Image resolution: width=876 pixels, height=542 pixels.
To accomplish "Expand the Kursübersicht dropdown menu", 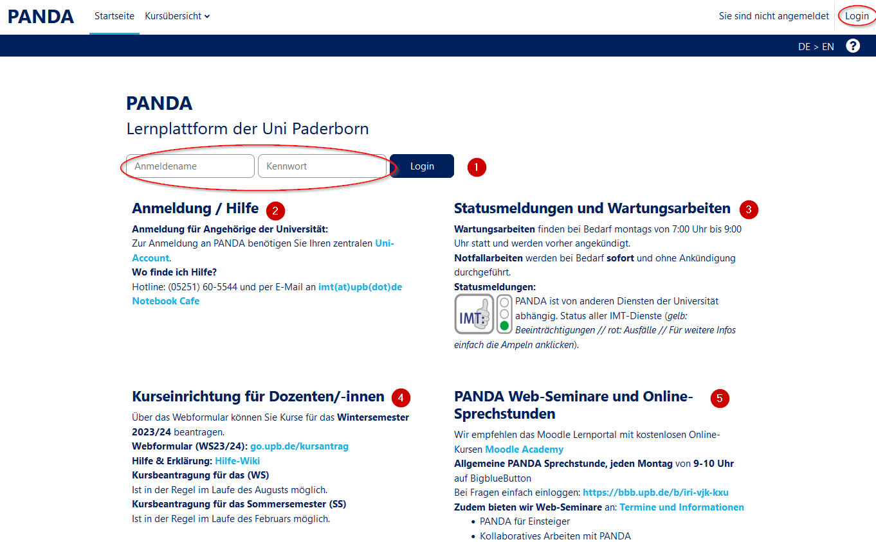I will [x=178, y=16].
